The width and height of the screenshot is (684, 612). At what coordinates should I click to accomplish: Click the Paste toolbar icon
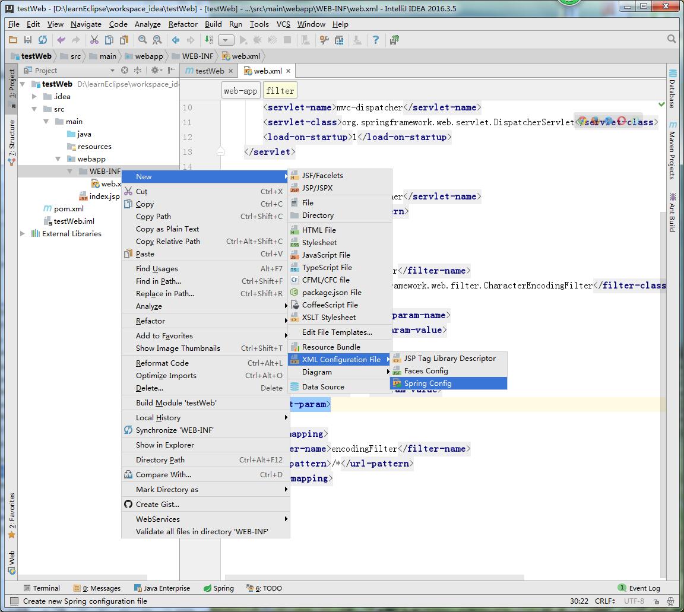124,40
